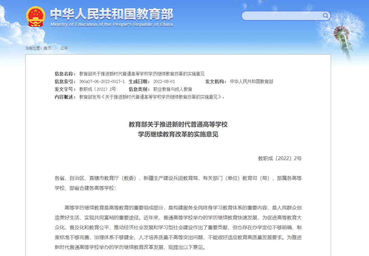
Task: Click addressee line starting 各省、自治区
Action: tap(178, 183)
